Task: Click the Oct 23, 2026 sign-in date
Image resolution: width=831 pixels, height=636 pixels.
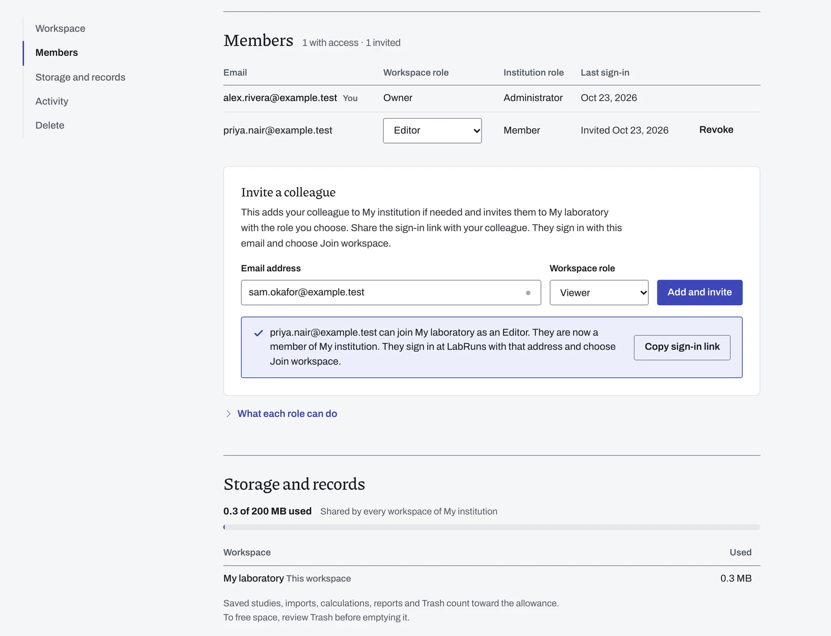Action: (x=608, y=98)
